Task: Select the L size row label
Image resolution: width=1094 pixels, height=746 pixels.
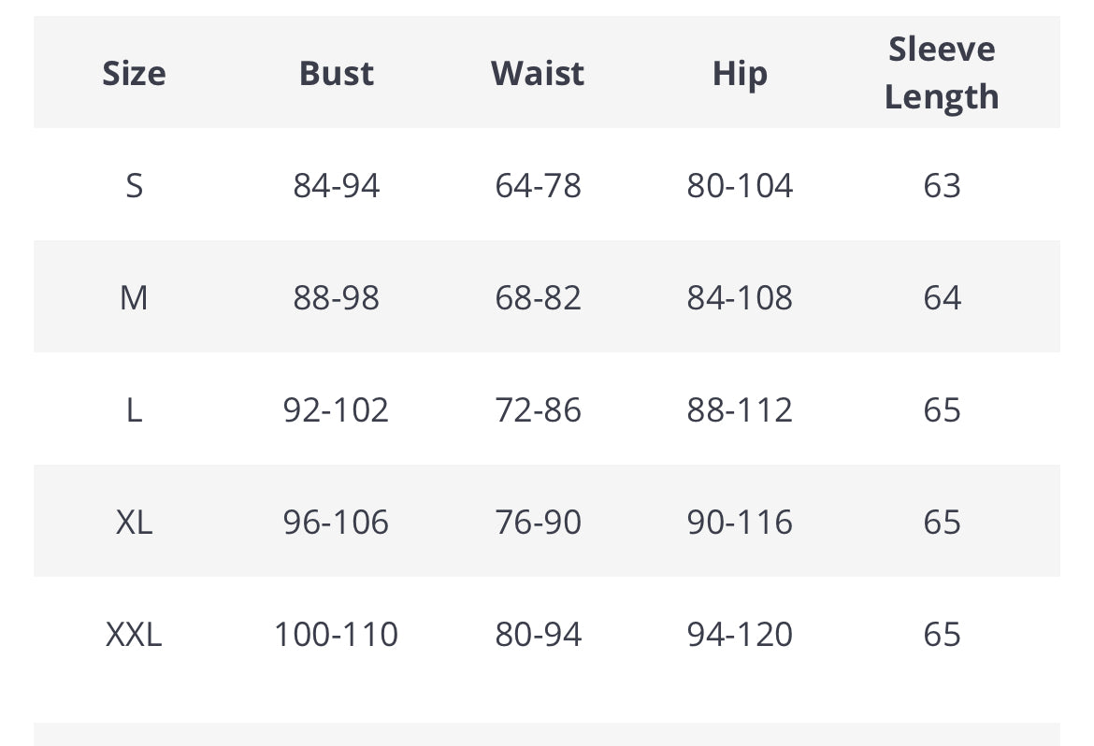Action: click(134, 409)
